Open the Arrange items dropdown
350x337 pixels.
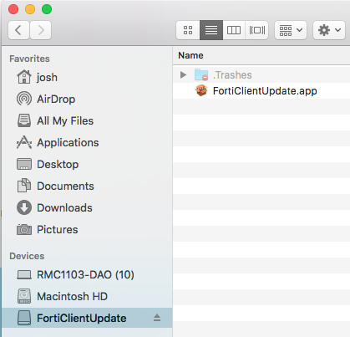[291, 30]
